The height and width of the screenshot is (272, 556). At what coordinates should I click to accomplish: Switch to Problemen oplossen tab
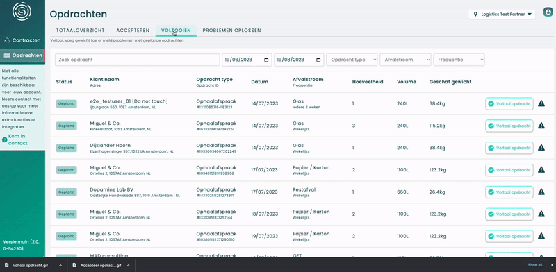[231, 31]
